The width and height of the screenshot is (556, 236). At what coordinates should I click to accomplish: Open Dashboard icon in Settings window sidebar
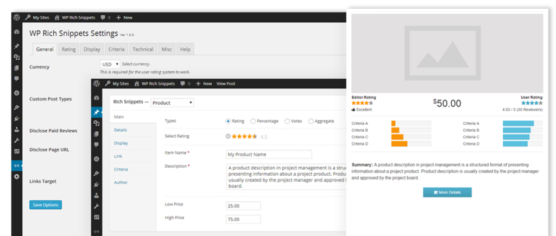point(17,32)
